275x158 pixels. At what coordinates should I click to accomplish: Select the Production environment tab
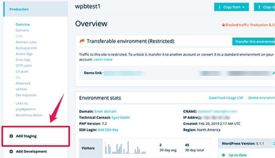click(36, 9)
